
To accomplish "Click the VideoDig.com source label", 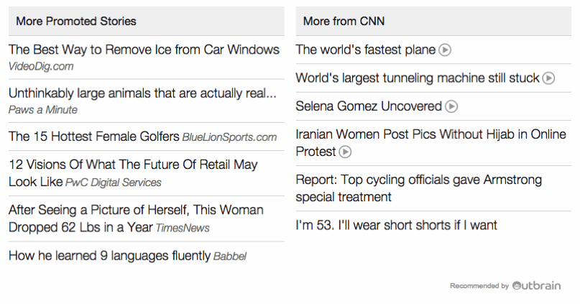I will point(41,67).
